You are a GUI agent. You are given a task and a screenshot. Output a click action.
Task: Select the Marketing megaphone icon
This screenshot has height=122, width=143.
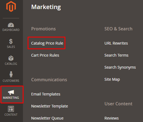[11, 92]
